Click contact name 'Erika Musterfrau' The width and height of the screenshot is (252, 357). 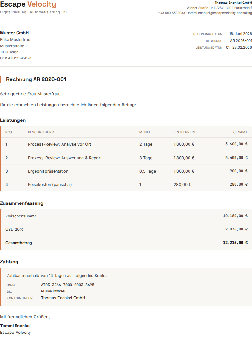click(15, 40)
